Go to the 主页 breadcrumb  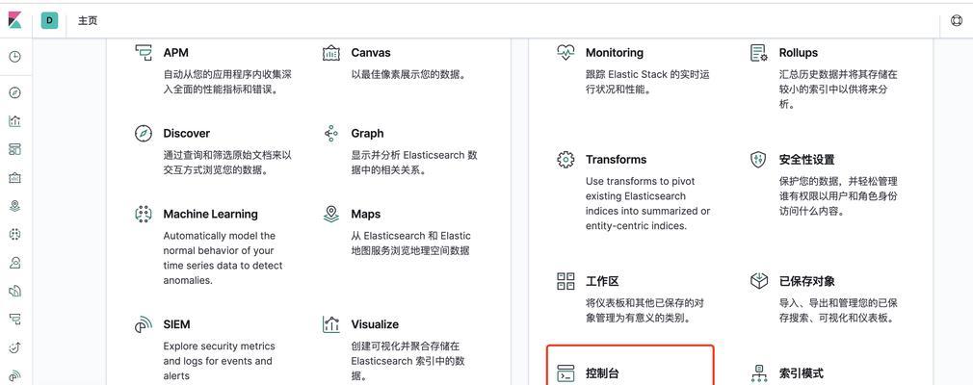tap(88, 20)
